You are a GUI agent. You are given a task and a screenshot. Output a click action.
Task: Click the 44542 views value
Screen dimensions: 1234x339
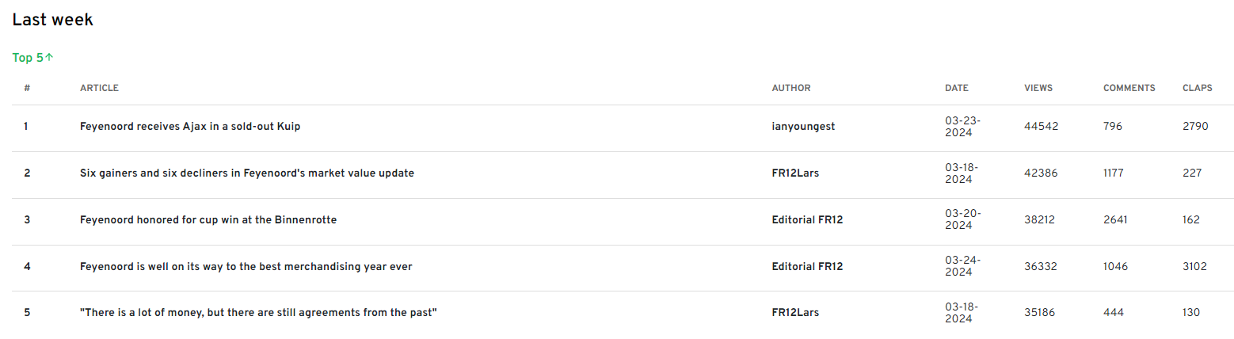click(1041, 127)
